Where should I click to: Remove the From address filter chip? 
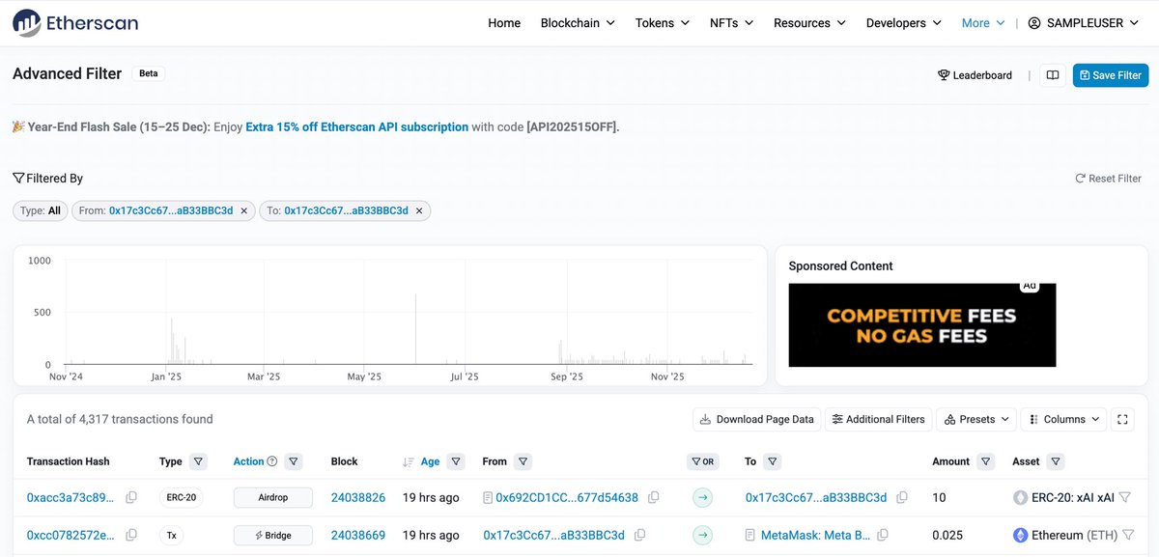[x=244, y=210]
